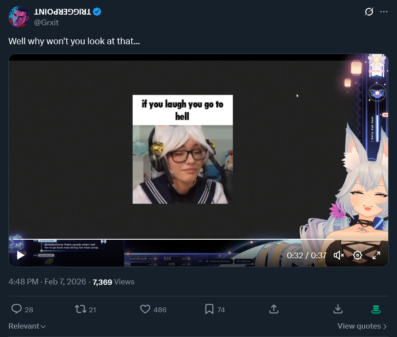The width and height of the screenshot is (397, 337).
Task: Click the author's profile avatar
Action: tap(19, 17)
